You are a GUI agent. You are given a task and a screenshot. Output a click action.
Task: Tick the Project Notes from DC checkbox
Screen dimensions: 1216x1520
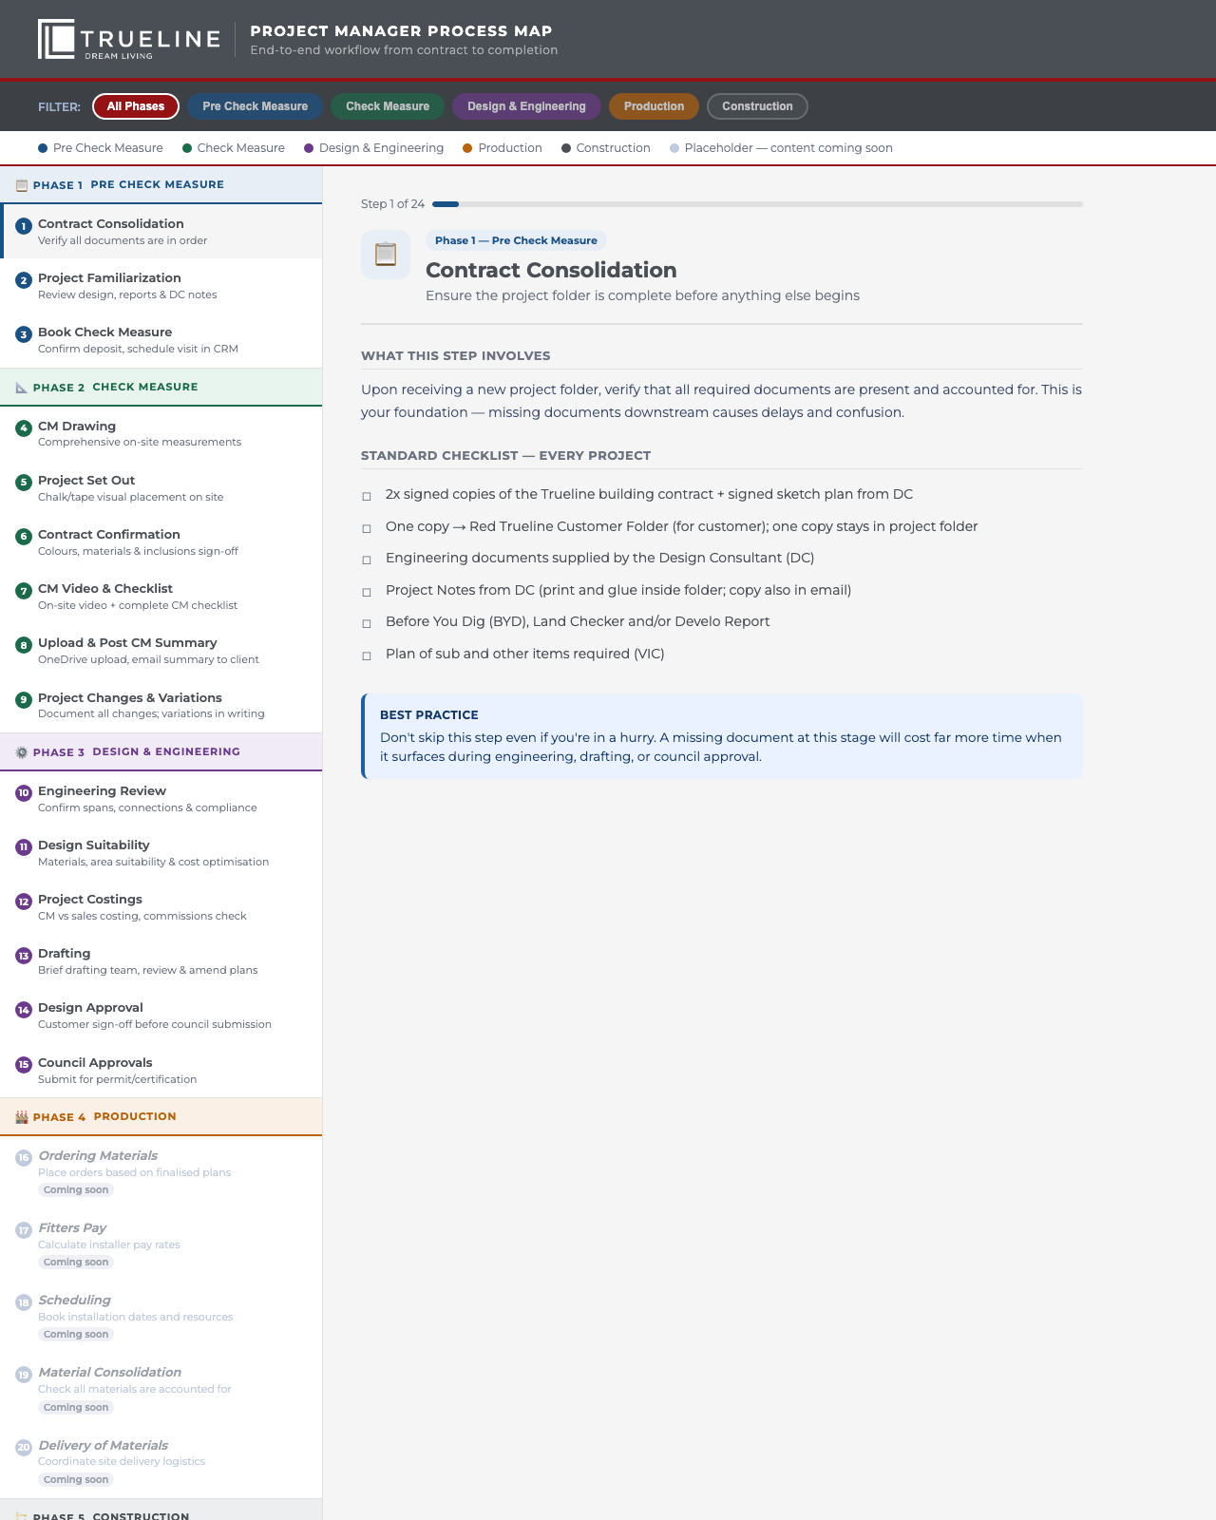pyautogui.click(x=367, y=592)
